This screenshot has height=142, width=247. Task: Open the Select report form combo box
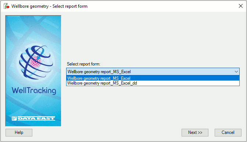tap(153, 72)
